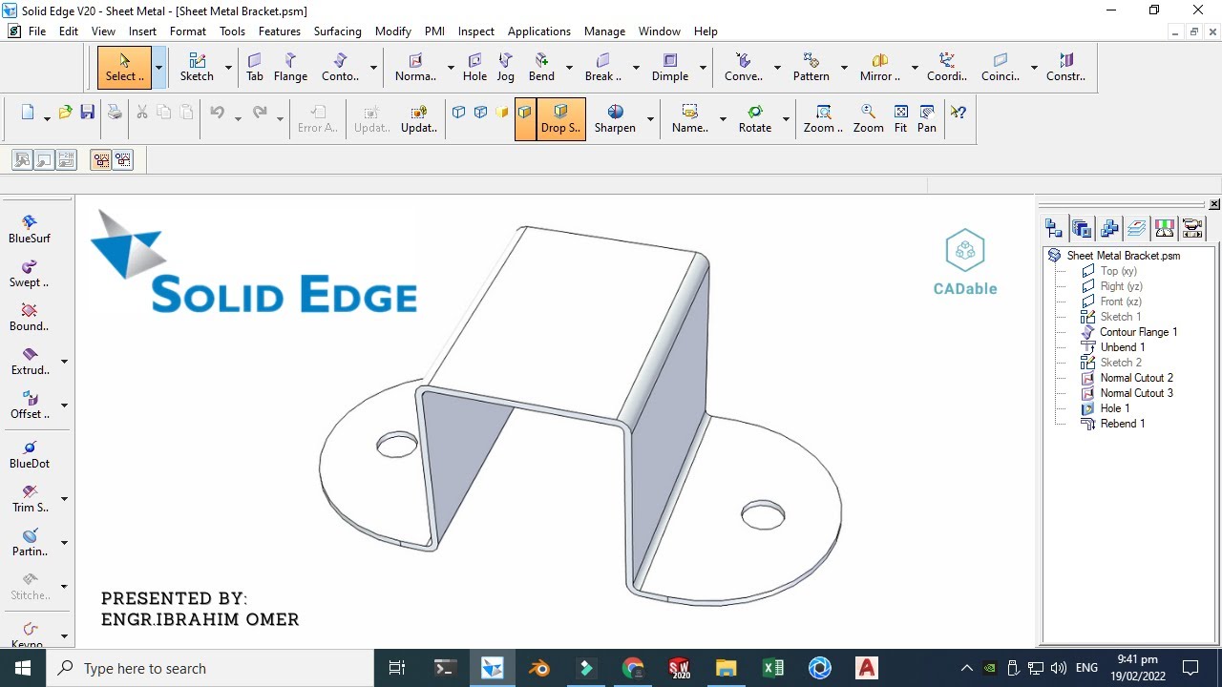Viewport: 1222px width, 687px height.
Task: Select the Dimple tool
Action: (x=670, y=68)
